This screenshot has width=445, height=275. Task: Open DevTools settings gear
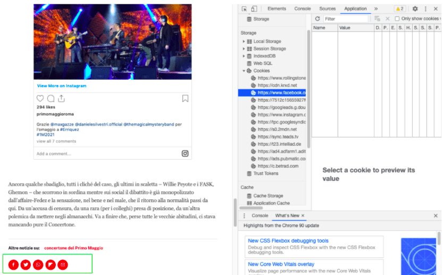[415, 9]
